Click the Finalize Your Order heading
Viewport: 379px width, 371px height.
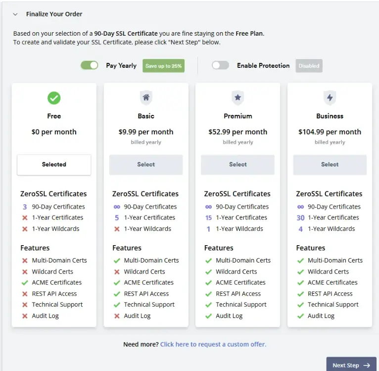[54, 14]
